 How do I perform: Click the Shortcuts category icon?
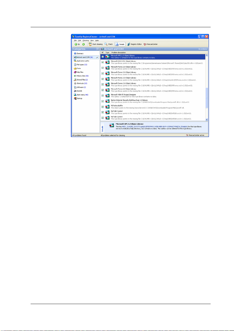pyautogui.click(x=75, y=83)
